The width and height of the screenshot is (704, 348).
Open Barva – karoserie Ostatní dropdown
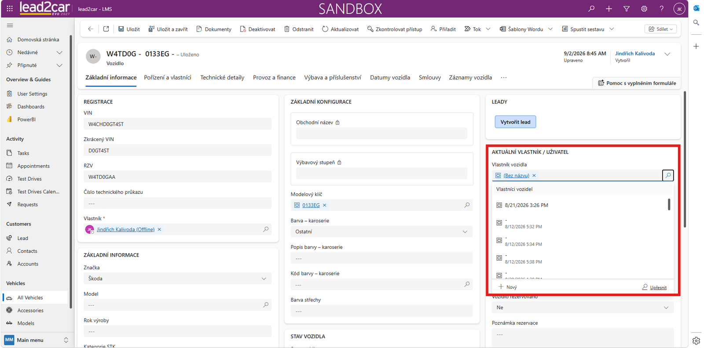[x=381, y=232]
